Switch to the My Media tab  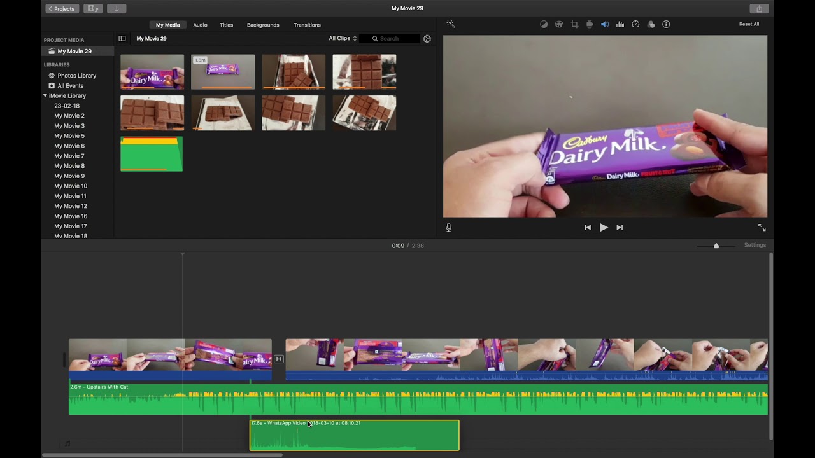(168, 25)
